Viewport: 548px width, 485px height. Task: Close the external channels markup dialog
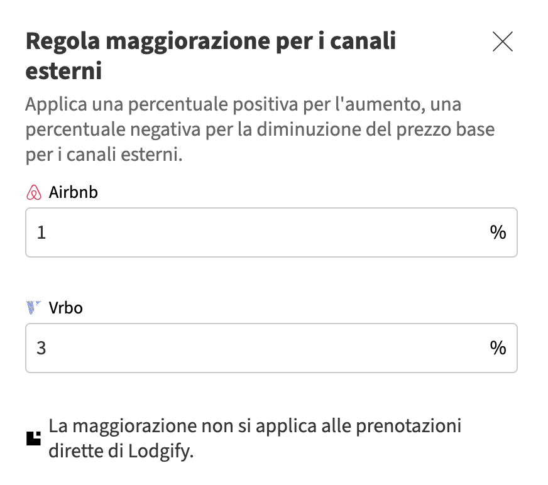pyautogui.click(x=503, y=41)
